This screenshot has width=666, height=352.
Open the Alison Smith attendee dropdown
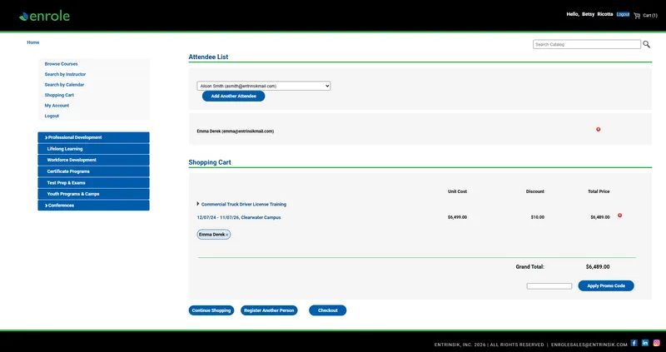click(x=264, y=86)
